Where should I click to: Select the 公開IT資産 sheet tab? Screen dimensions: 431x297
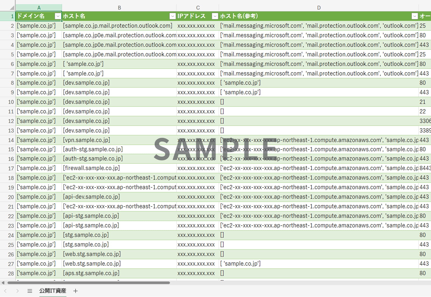[53, 291]
